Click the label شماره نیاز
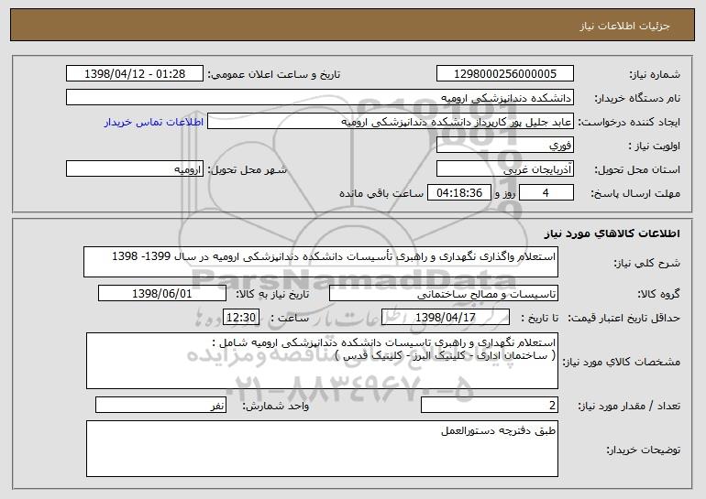The height and width of the screenshot is (499, 706). tap(655, 75)
